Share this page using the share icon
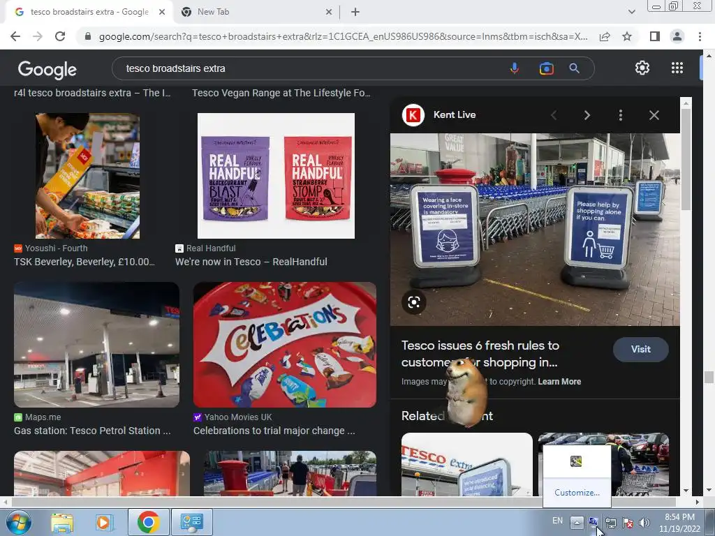The width and height of the screenshot is (715, 536). (605, 36)
